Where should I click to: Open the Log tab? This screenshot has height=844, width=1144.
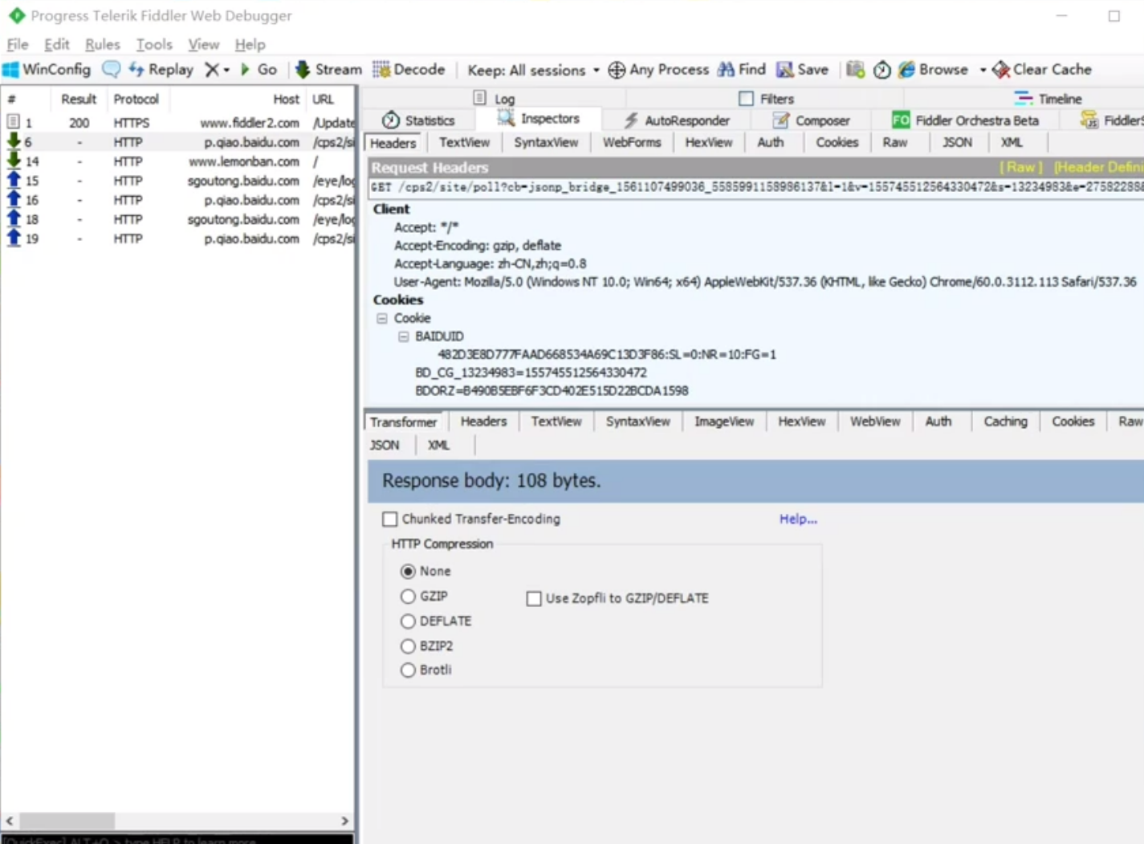495,99
